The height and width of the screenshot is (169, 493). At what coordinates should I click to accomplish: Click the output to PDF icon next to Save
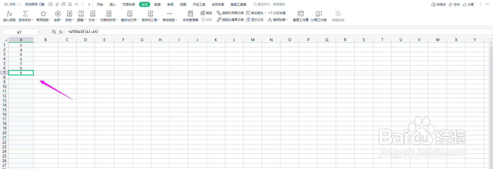(x=57, y=4)
